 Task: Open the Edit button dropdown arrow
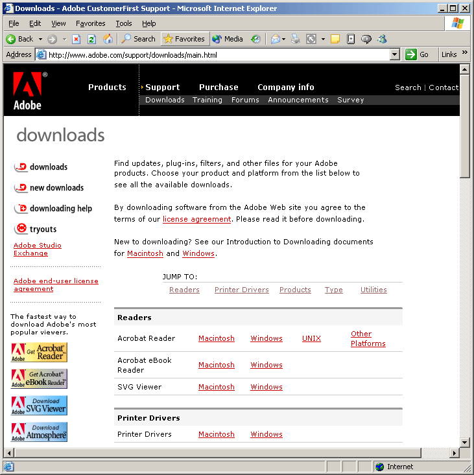click(x=323, y=40)
